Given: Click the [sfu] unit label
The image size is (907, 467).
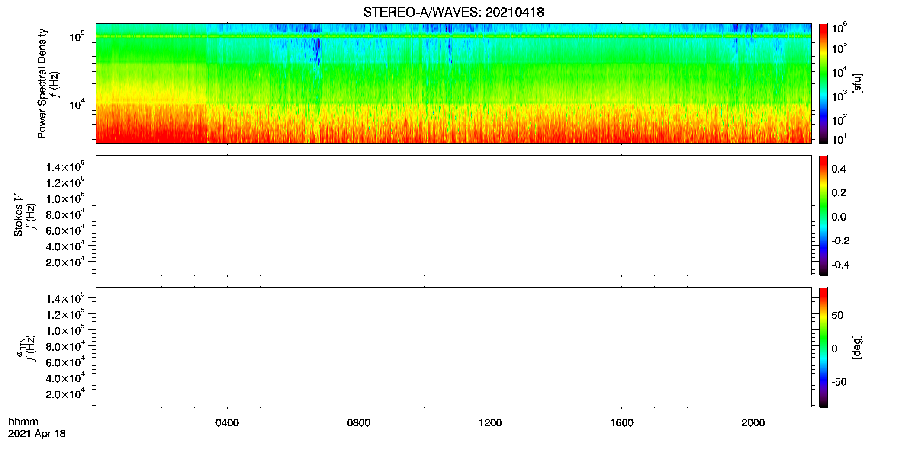Looking at the screenshot, I should (x=857, y=83).
